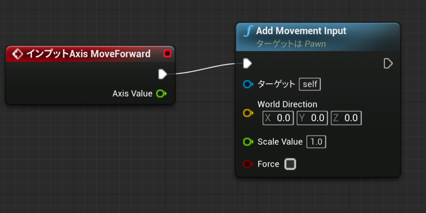Click Add Movement Input exec input pin
426x213 pixels.
[247, 63]
